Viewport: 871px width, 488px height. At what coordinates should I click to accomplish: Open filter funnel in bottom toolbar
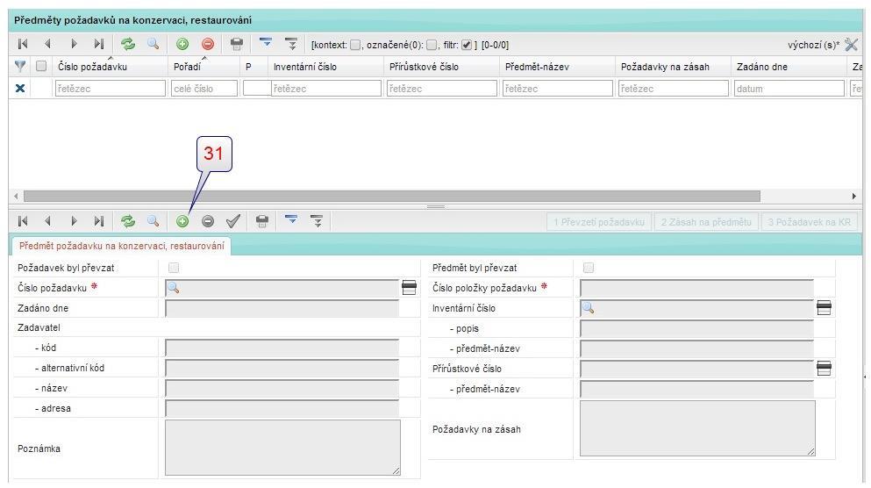(291, 220)
